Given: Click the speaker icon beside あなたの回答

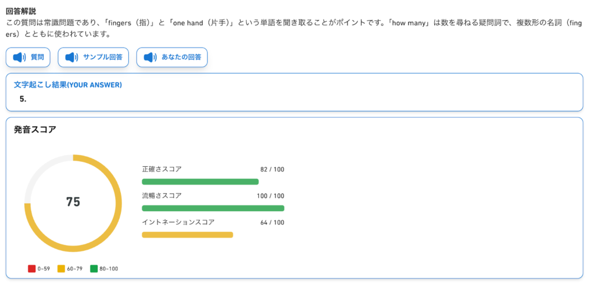Looking at the screenshot, I should pos(150,57).
